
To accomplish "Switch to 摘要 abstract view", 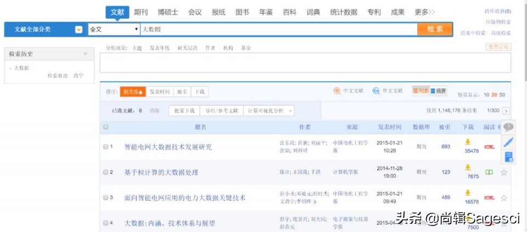I will [x=438, y=91].
